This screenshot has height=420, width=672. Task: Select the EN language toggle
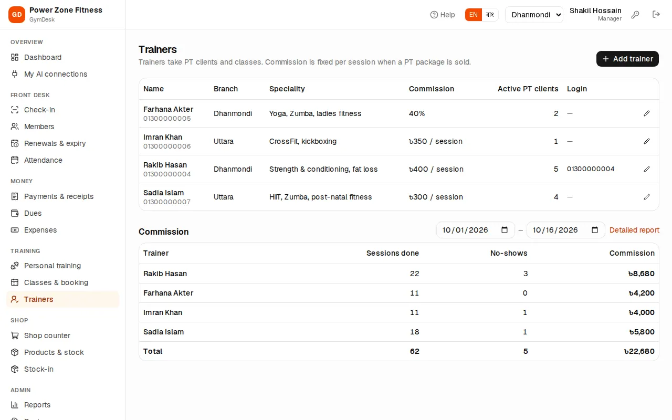[x=474, y=15]
